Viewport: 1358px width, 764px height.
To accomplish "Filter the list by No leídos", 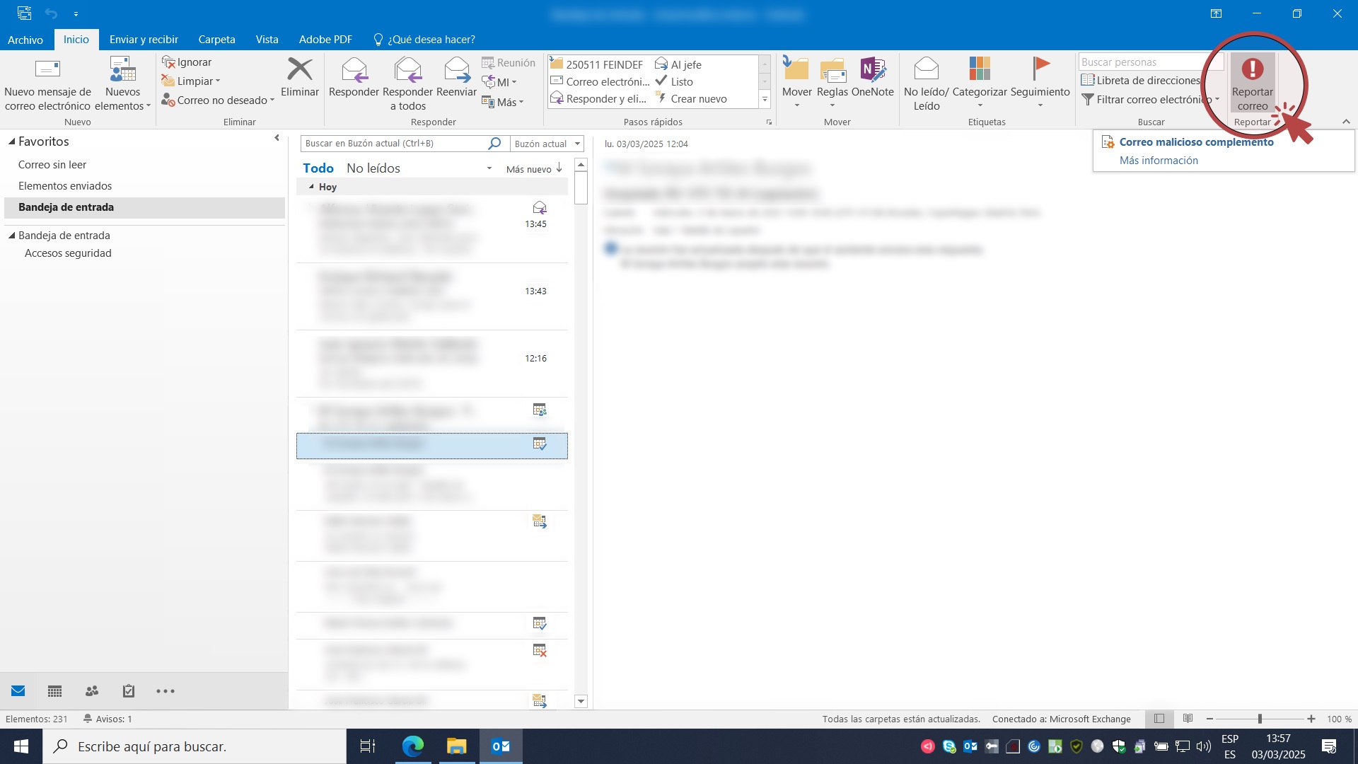I will click(373, 168).
